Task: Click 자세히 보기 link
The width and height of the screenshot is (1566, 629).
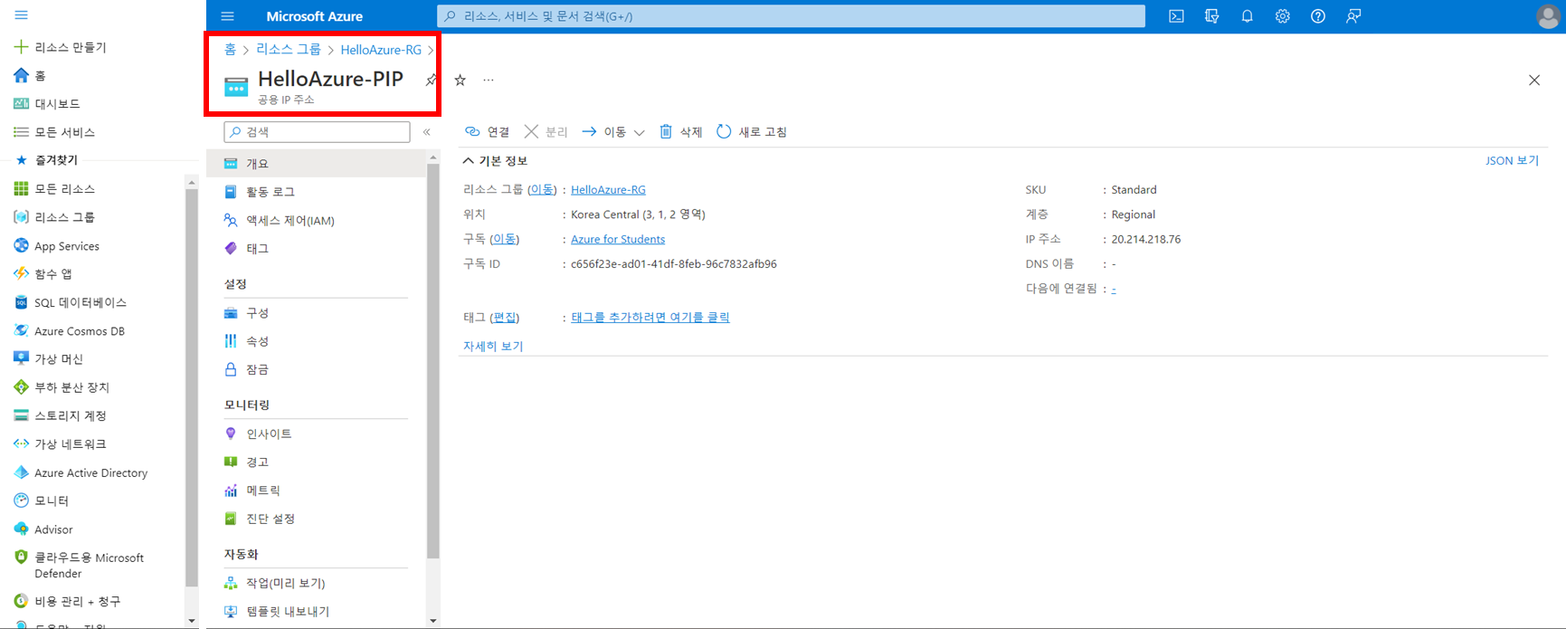Action: click(493, 346)
